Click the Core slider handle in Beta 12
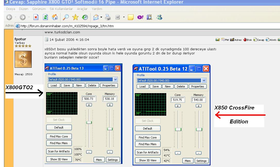 [178, 130]
